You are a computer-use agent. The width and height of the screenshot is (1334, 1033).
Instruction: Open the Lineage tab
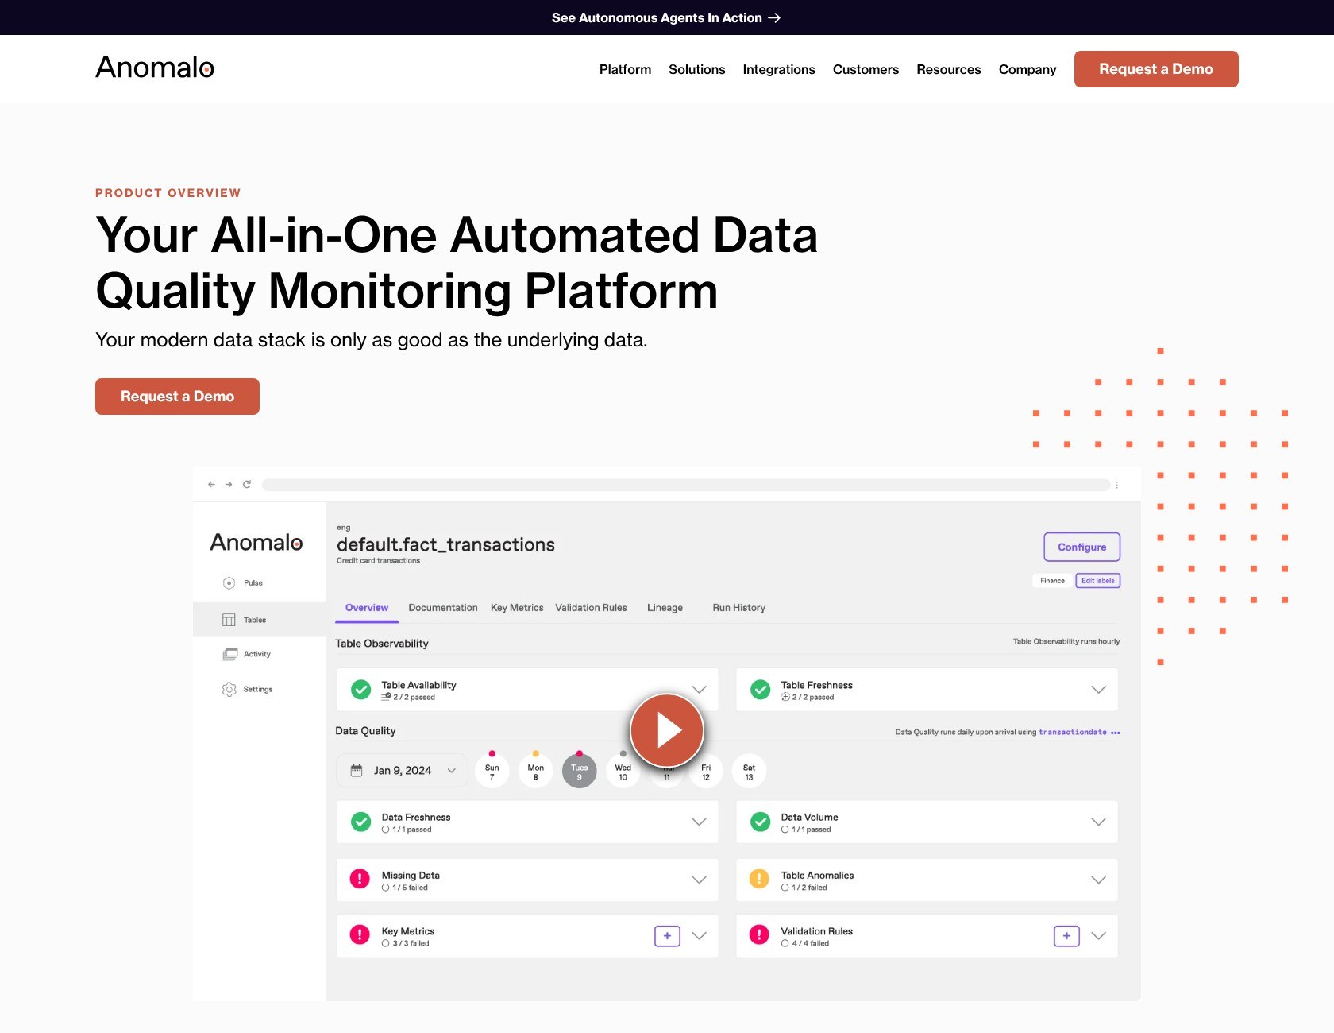coord(665,608)
